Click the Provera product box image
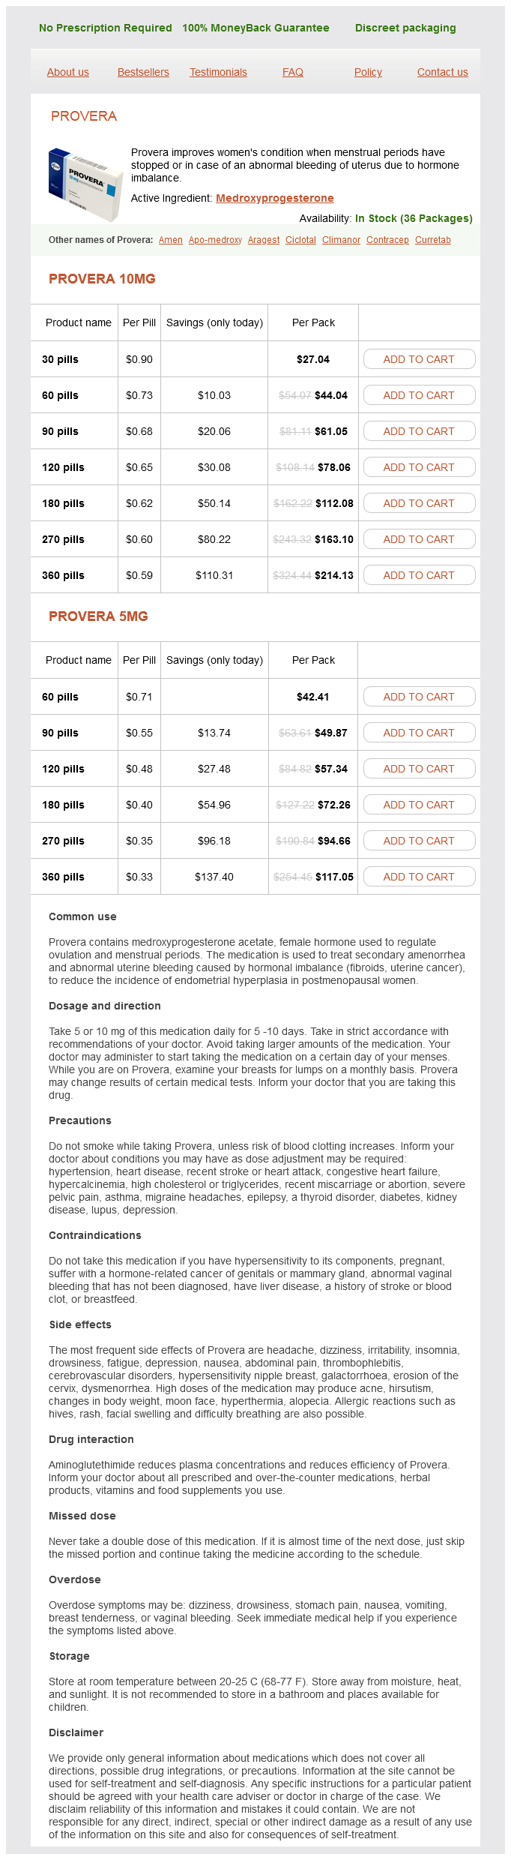511x1860 pixels. tap(85, 184)
